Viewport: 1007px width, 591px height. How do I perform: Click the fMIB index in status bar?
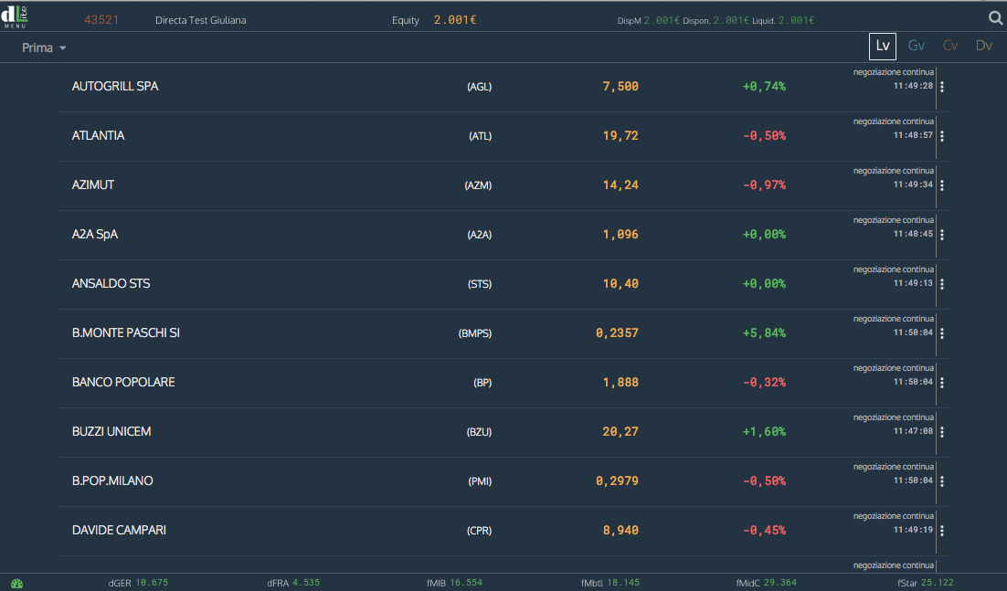(455, 583)
